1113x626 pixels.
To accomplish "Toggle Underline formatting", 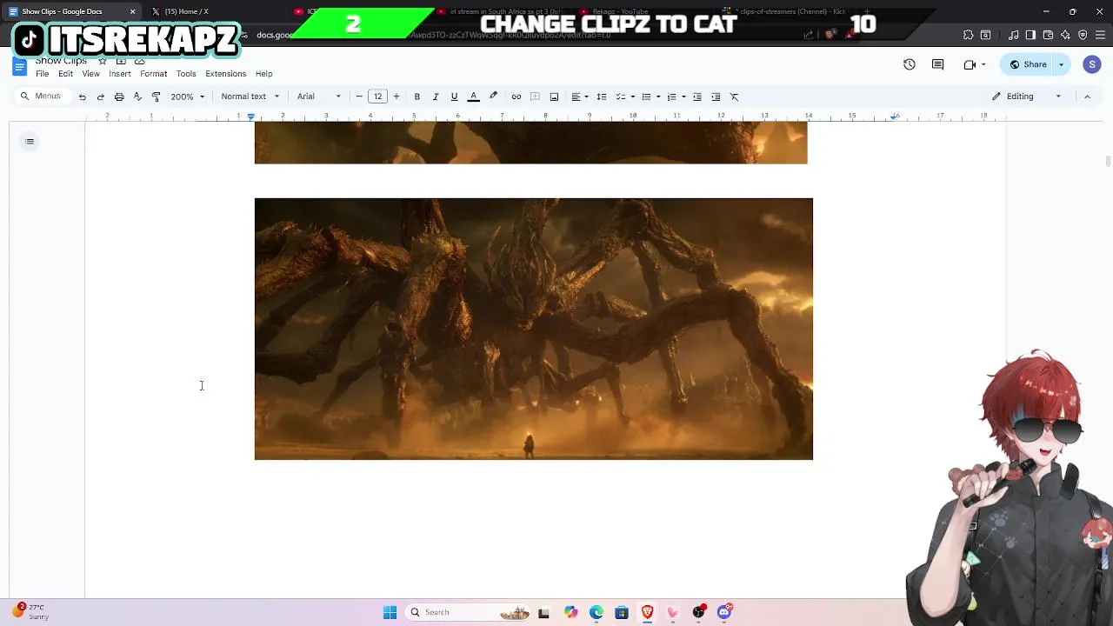I will click(x=454, y=97).
